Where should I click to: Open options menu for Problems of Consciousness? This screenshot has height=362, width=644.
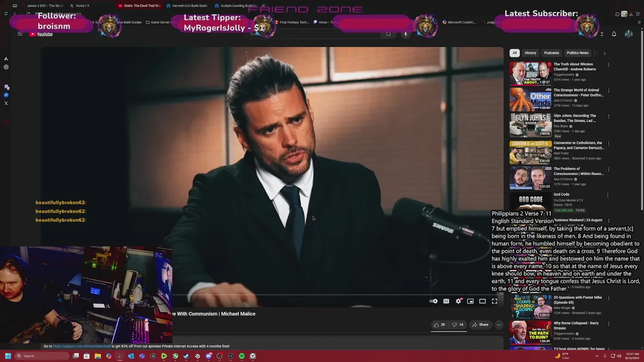608,169
